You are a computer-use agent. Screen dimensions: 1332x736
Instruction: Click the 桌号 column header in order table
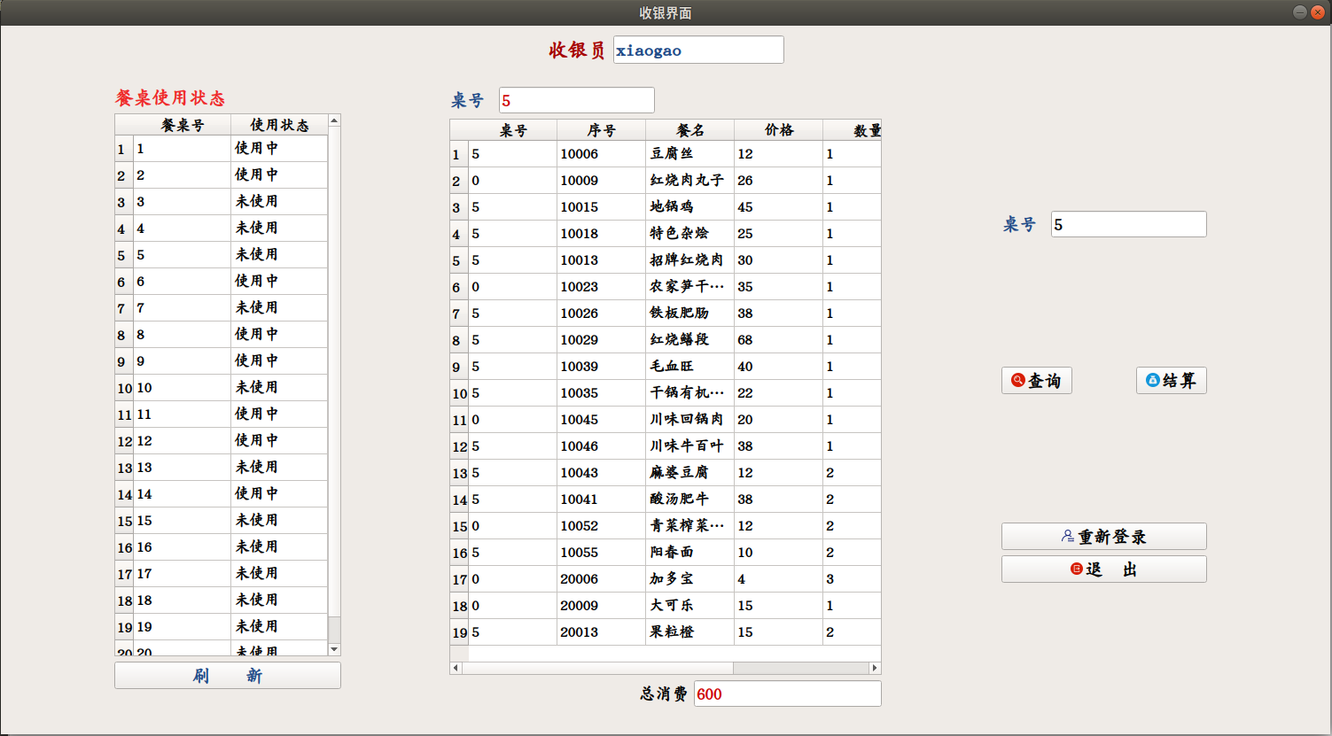pyautogui.click(x=513, y=130)
